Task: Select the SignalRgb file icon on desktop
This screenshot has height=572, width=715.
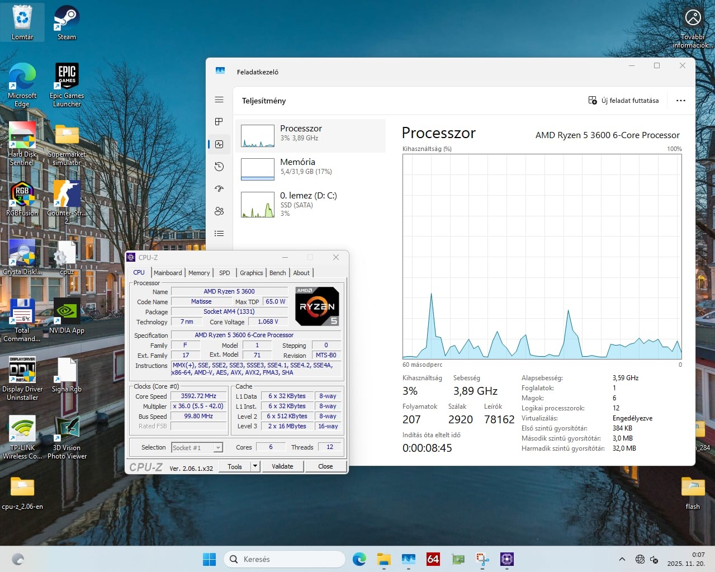Action: 67,375
